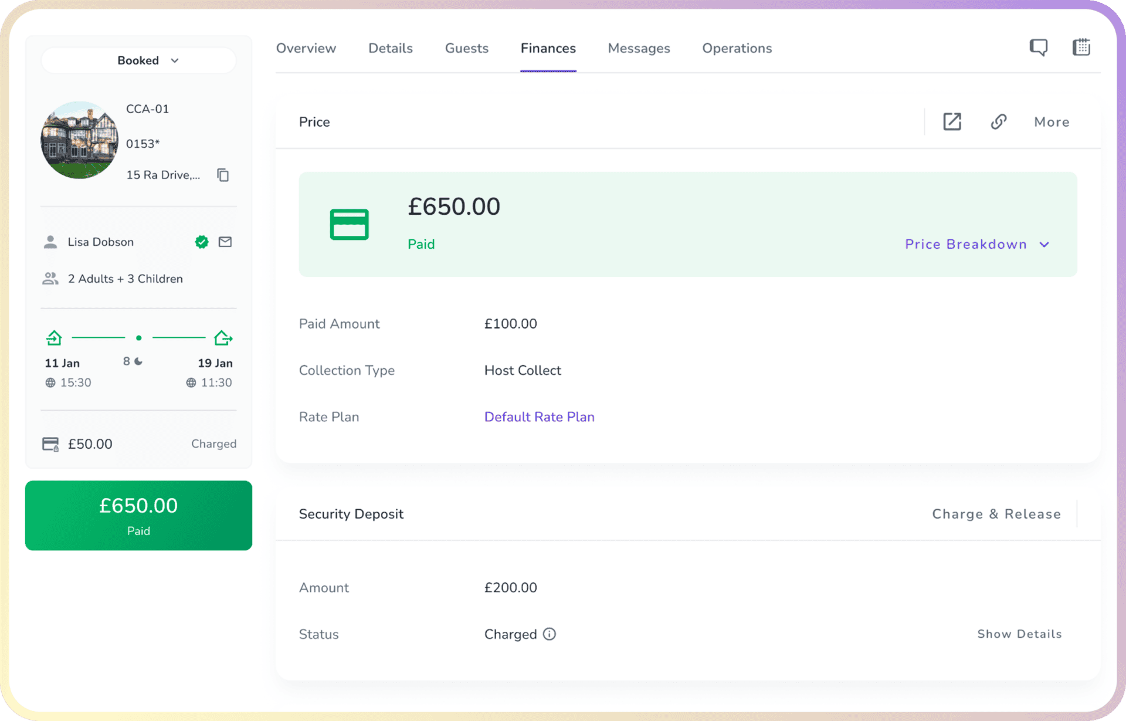Screen dimensions: 1126x721
Task: Click the envelope icon beside Lisa Dobson
Action: click(225, 242)
